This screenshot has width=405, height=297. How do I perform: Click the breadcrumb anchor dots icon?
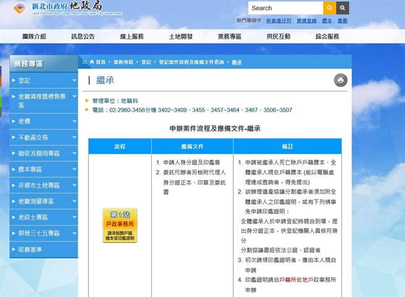pos(85,62)
